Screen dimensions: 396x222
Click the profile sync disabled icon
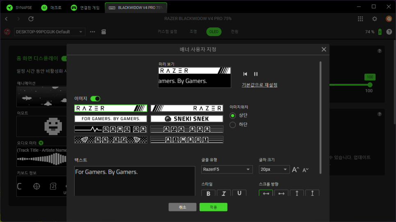[x=7, y=32]
